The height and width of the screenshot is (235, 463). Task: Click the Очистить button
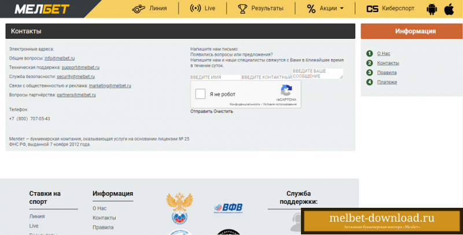tap(223, 111)
